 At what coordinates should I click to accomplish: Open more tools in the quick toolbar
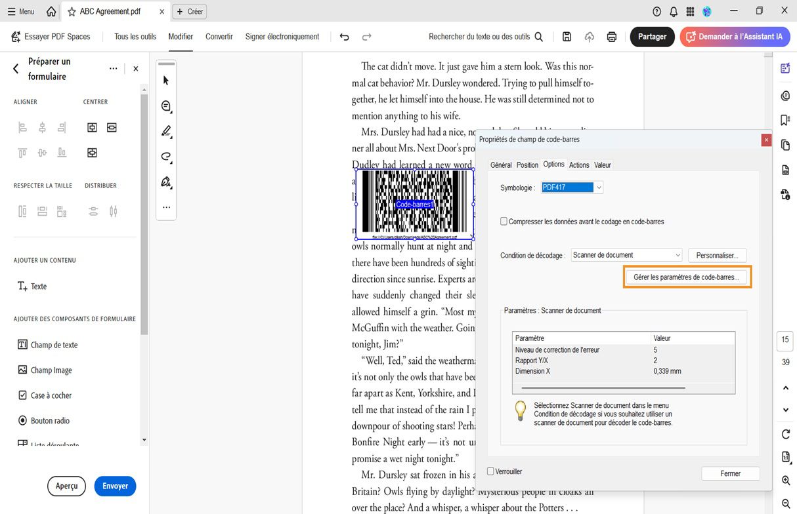pyautogui.click(x=166, y=207)
